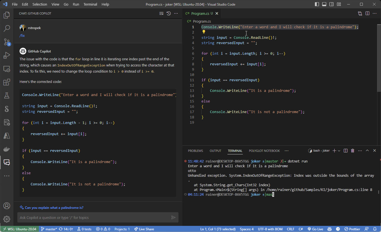Open the Terminal menu in menu bar
The width and height of the screenshot is (381, 232).
pyautogui.click(x=90, y=4)
